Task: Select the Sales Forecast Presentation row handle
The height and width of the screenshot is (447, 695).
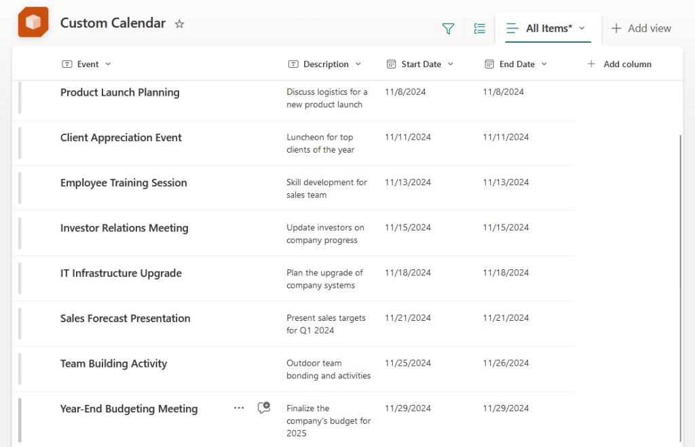Action: 20,324
